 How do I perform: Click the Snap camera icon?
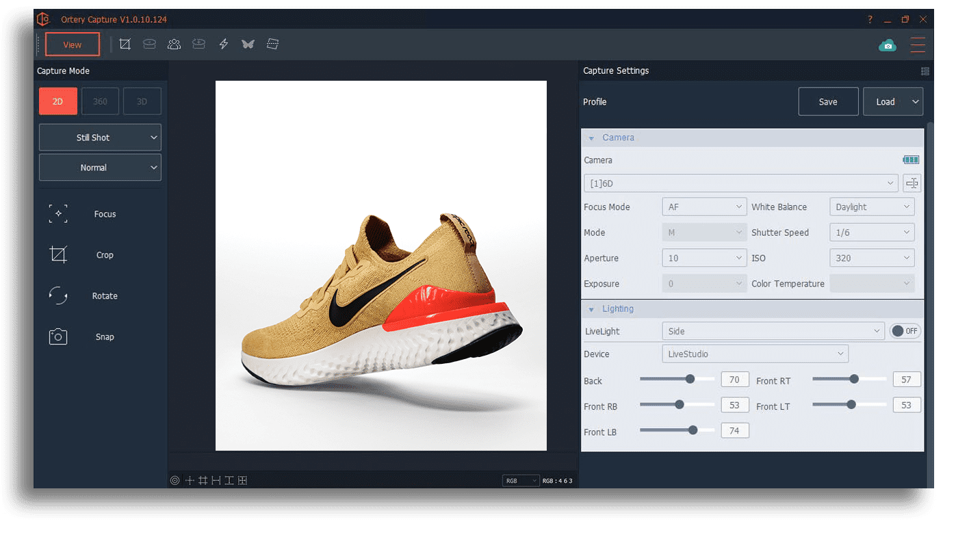tap(58, 337)
